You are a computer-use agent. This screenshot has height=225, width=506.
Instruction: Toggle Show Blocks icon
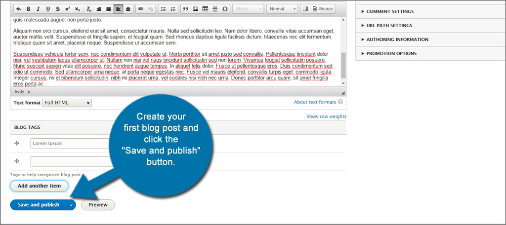[x=305, y=9]
